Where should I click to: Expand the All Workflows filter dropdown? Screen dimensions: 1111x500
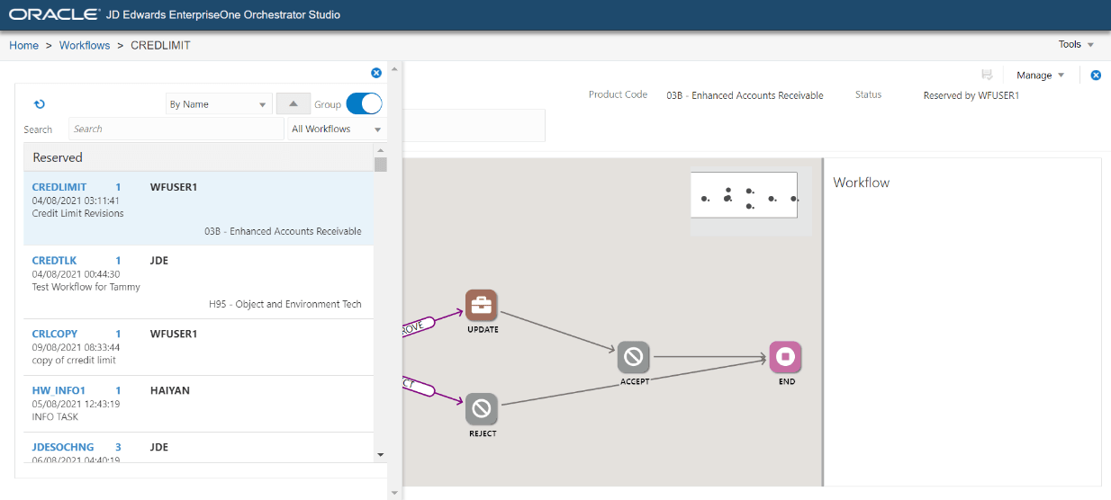coord(337,129)
